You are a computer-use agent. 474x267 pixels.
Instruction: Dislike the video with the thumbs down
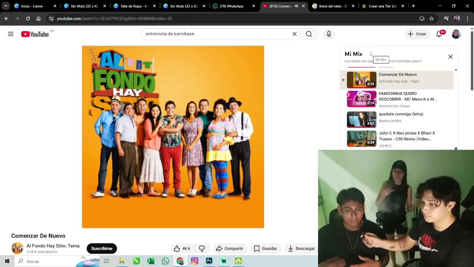coord(202,248)
